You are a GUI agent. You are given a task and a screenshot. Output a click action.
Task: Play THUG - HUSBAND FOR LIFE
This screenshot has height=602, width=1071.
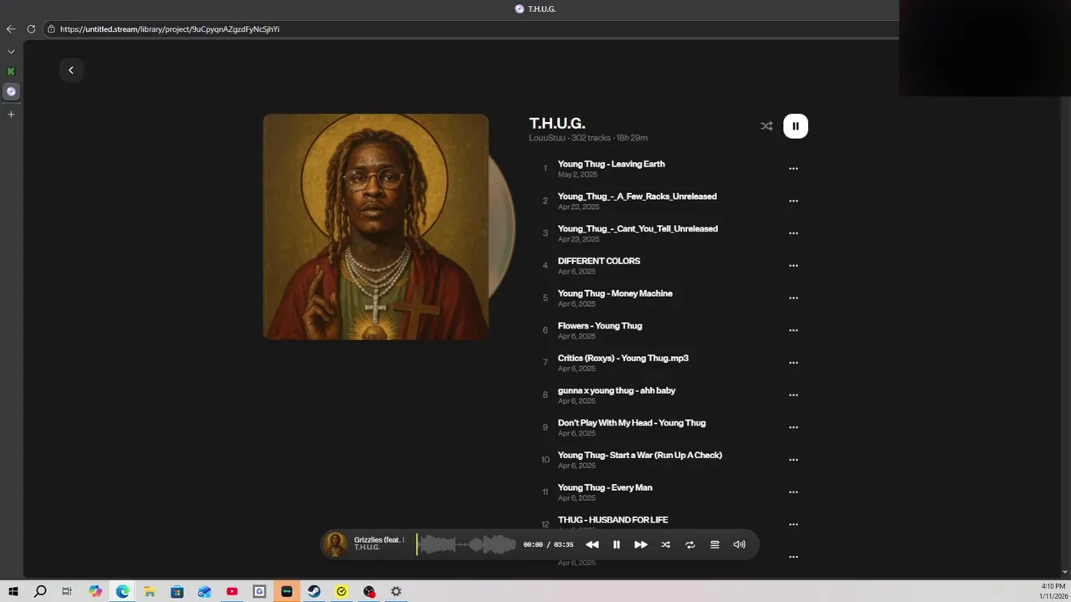click(612, 520)
